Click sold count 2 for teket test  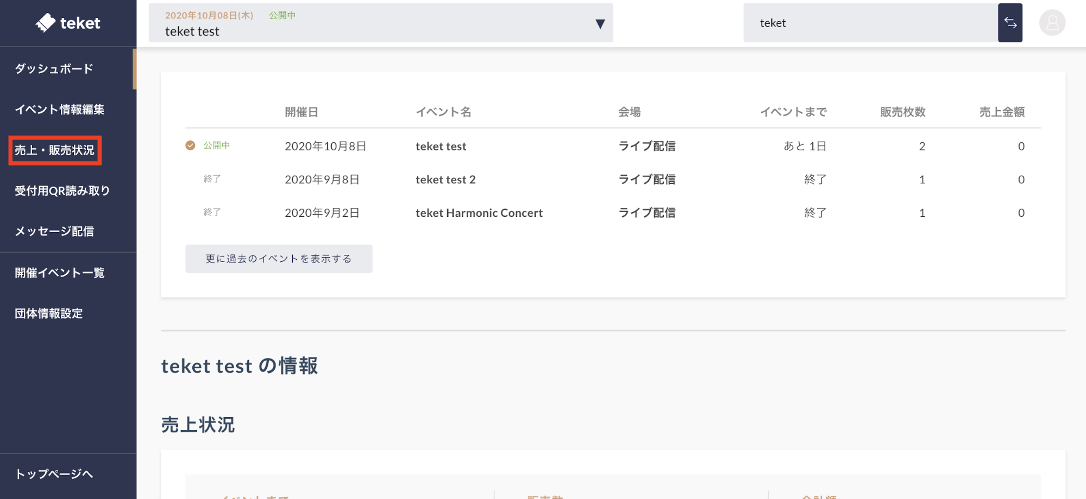922,146
